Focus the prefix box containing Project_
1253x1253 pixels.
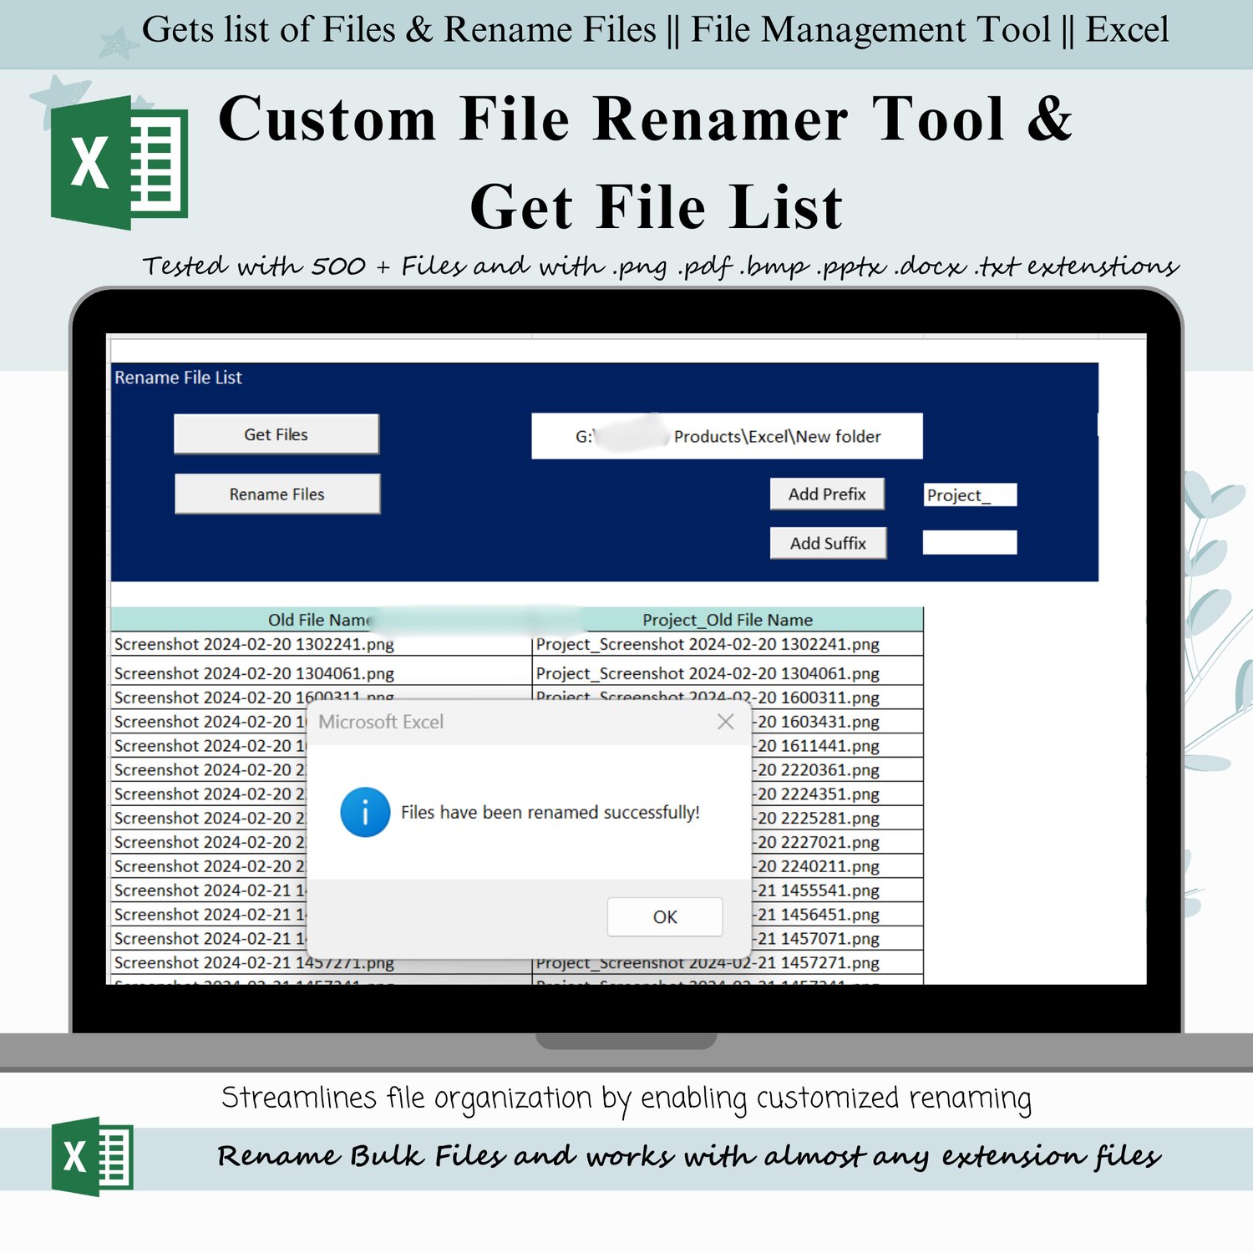(970, 495)
